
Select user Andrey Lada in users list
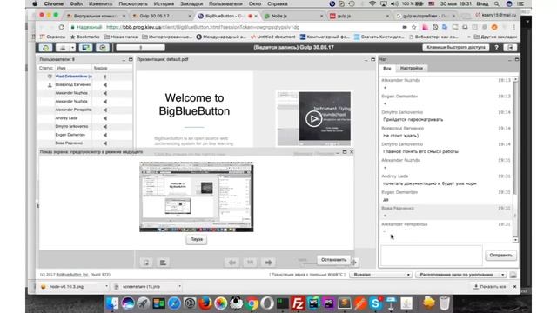point(66,118)
